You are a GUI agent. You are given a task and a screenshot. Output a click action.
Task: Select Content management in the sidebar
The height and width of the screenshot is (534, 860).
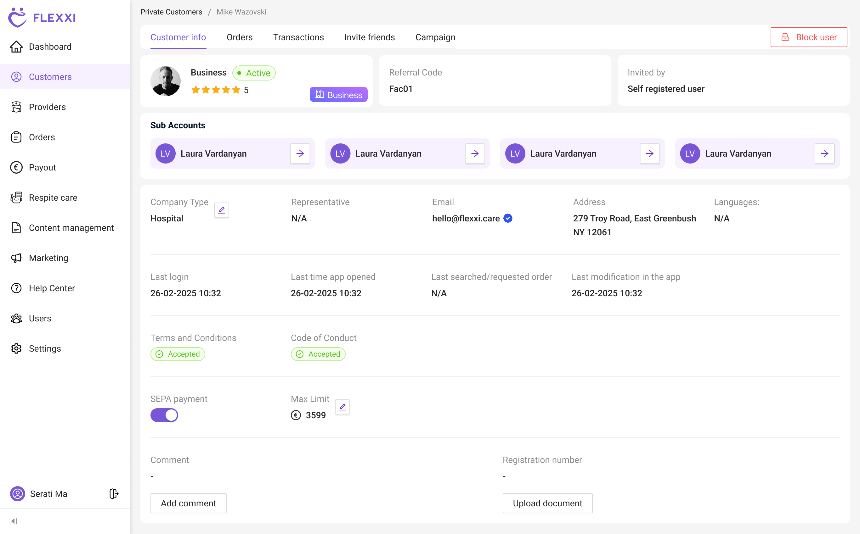coord(65,228)
